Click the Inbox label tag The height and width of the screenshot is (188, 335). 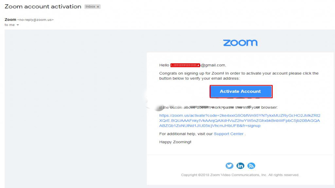(x=90, y=7)
